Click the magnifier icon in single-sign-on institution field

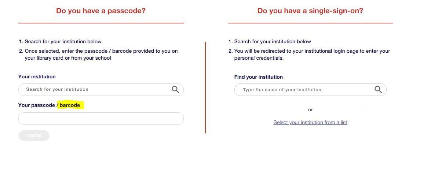(378, 89)
